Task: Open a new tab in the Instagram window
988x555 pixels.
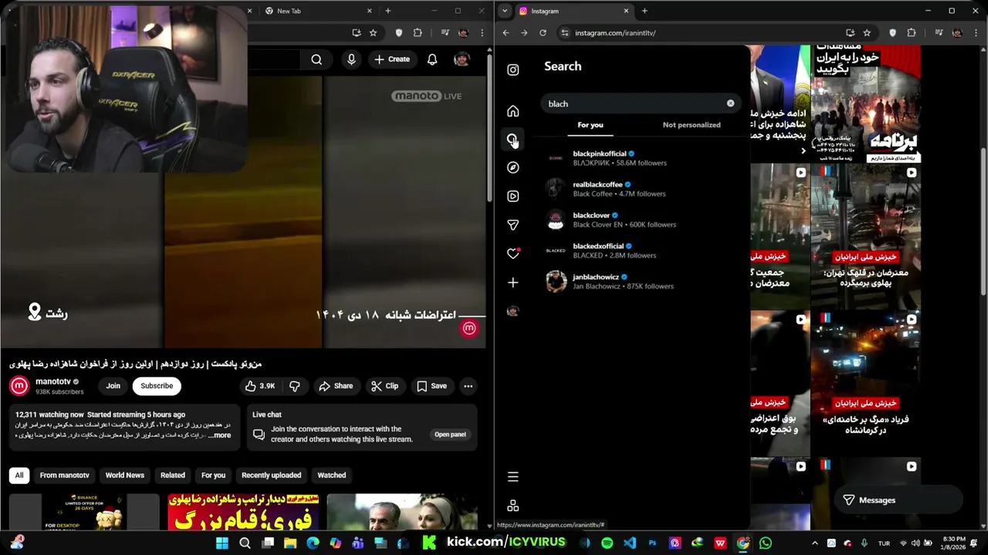Action: (645, 11)
